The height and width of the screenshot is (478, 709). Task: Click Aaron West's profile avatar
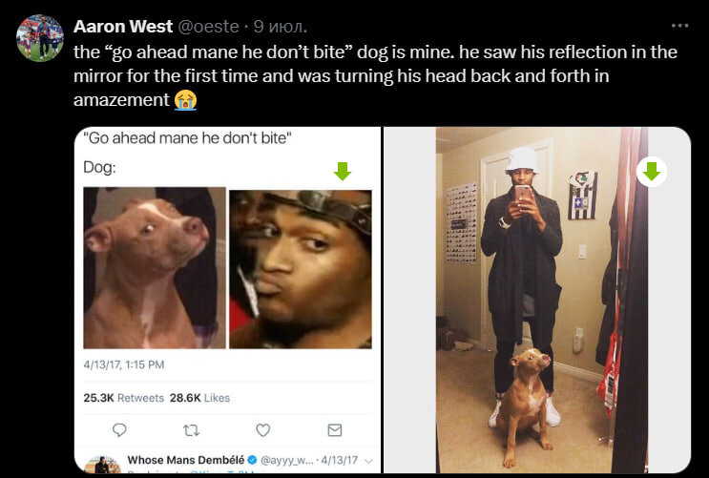click(x=40, y=38)
